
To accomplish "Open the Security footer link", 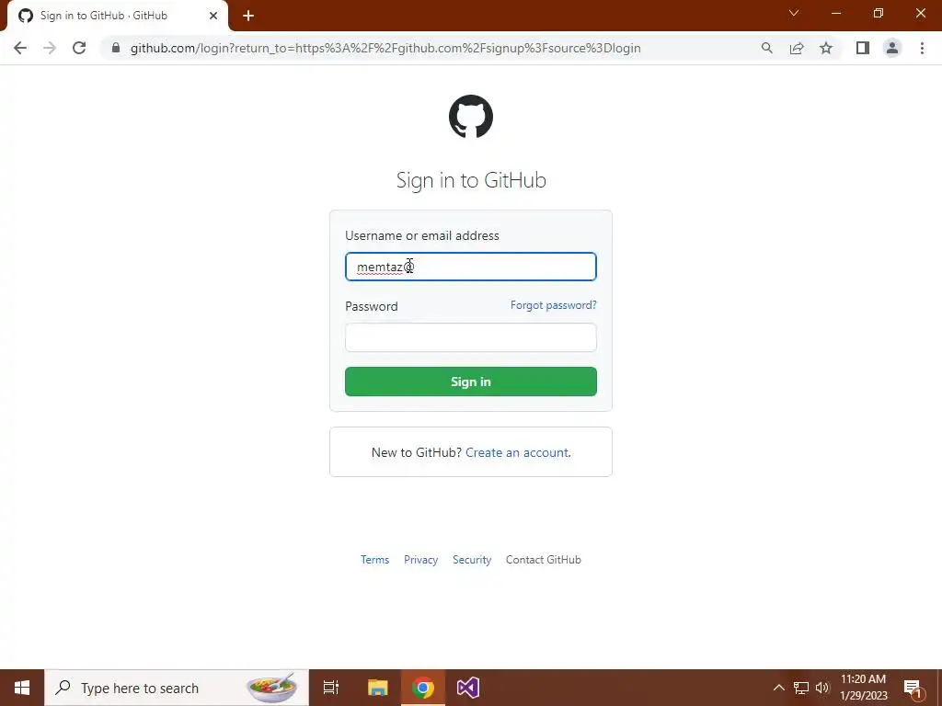I will coord(472,560).
